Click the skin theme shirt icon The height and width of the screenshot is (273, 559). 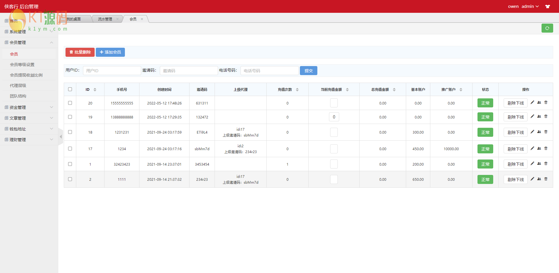[547, 6]
